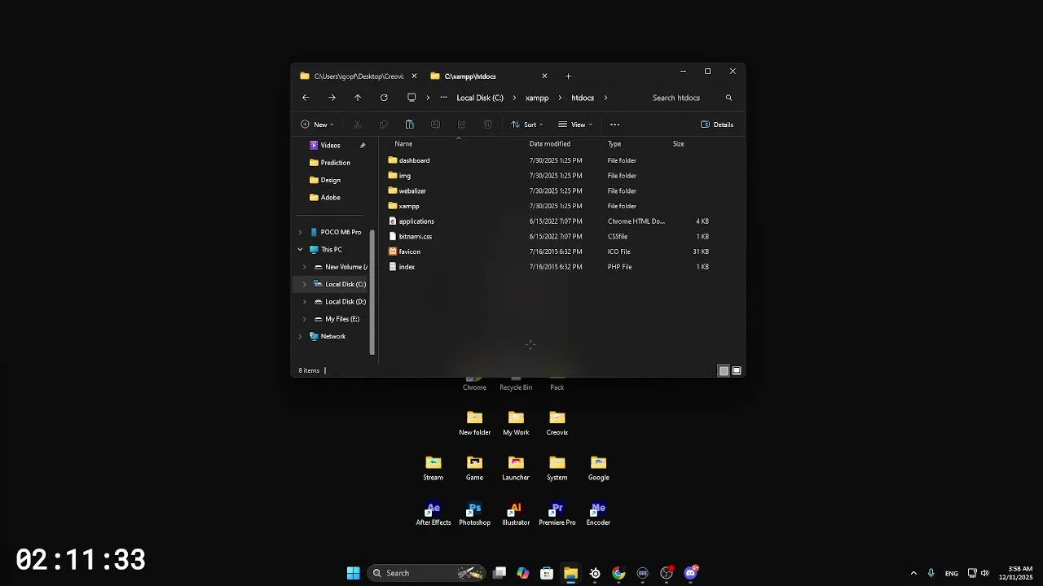
Task: Show hidden system tray icons
Action: [913, 573]
